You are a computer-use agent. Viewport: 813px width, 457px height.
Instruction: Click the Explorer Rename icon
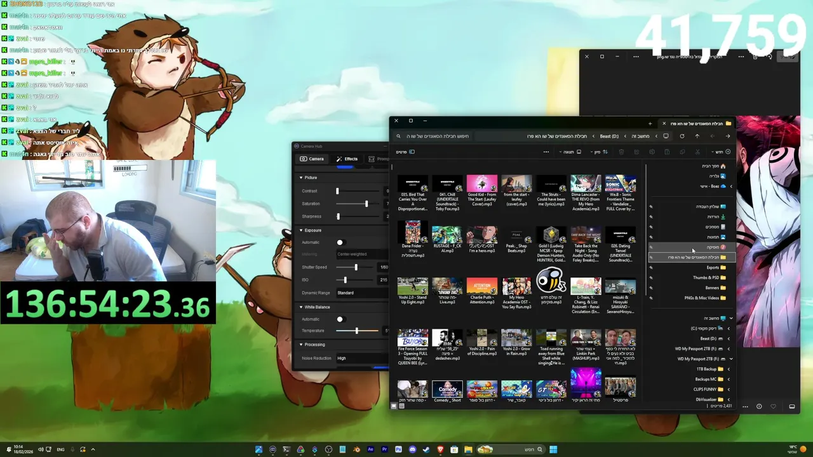[x=652, y=152]
